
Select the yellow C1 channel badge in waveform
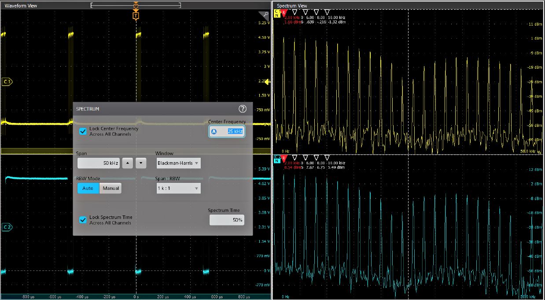pos(7,81)
